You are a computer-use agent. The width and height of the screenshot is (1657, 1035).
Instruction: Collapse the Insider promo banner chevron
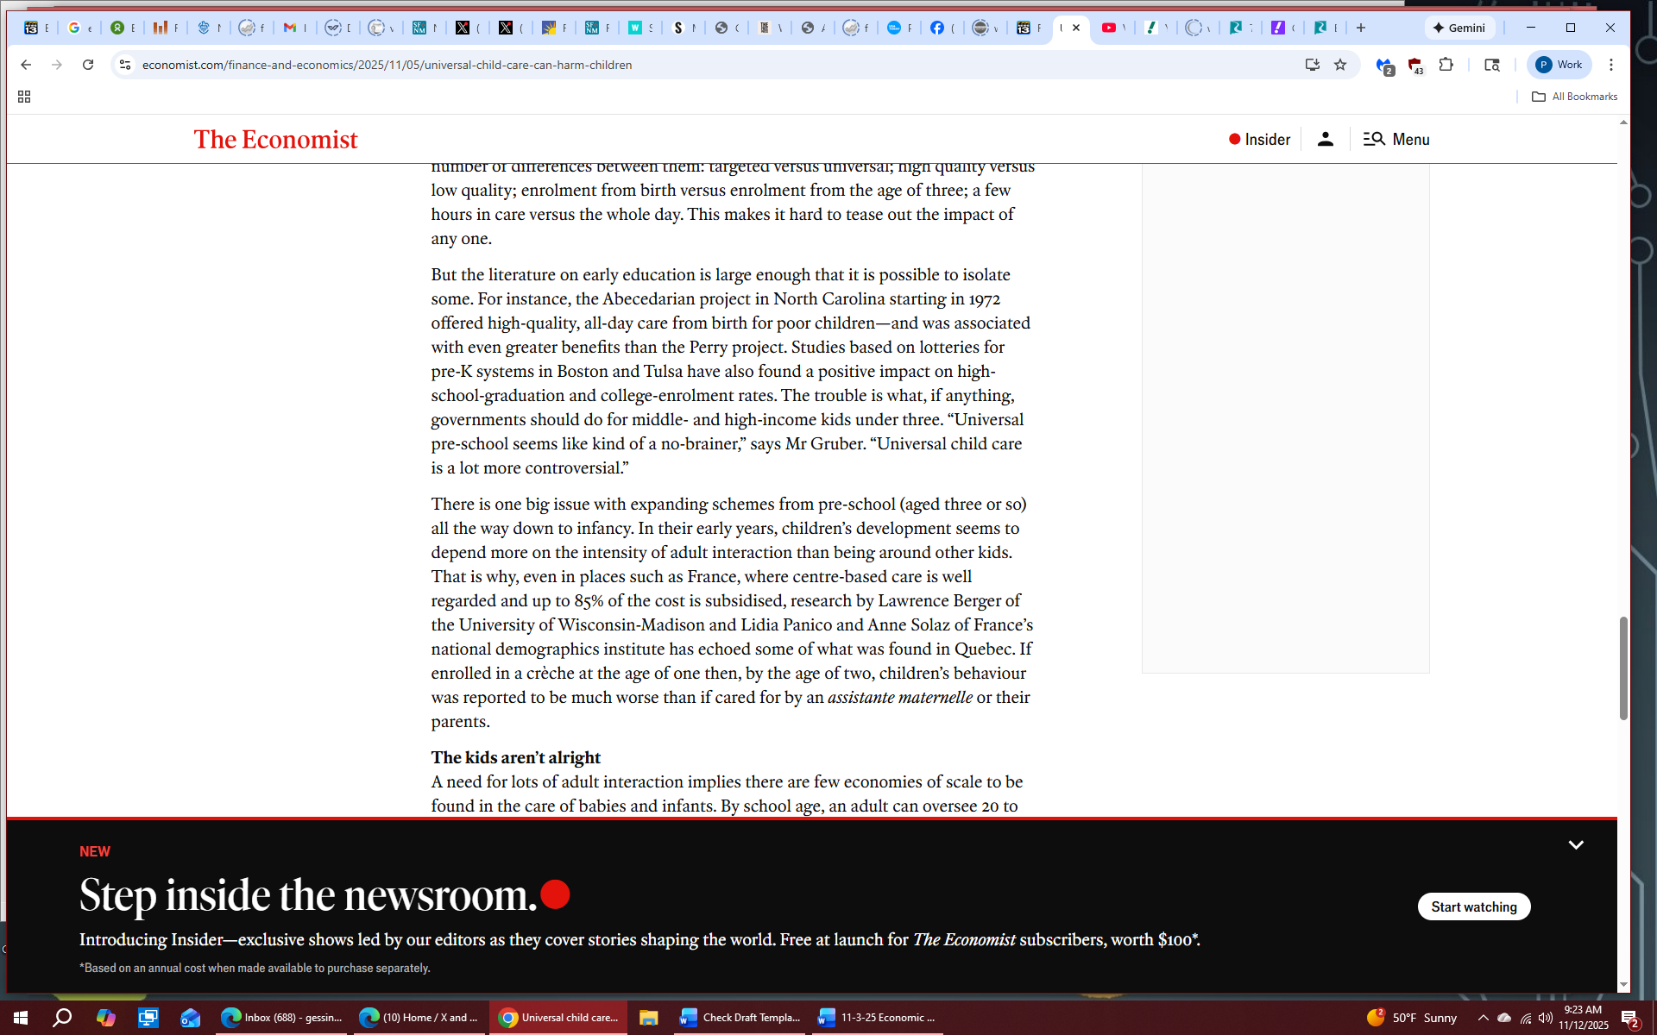pyautogui.click(x=1576, y=845)
